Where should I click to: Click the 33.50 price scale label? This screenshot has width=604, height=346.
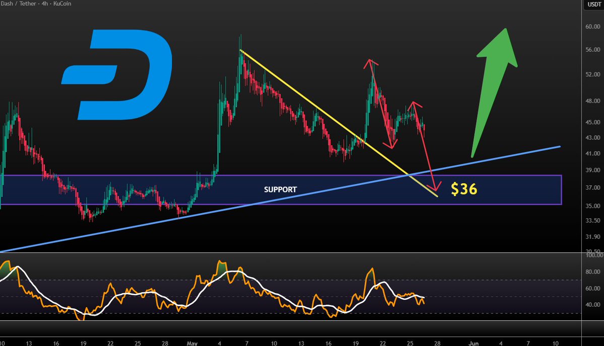(x=593, y=221)
